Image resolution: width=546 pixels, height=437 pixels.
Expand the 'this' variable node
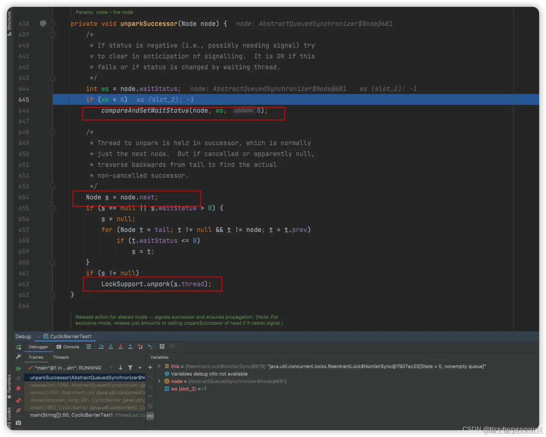[x=159, y=366]
